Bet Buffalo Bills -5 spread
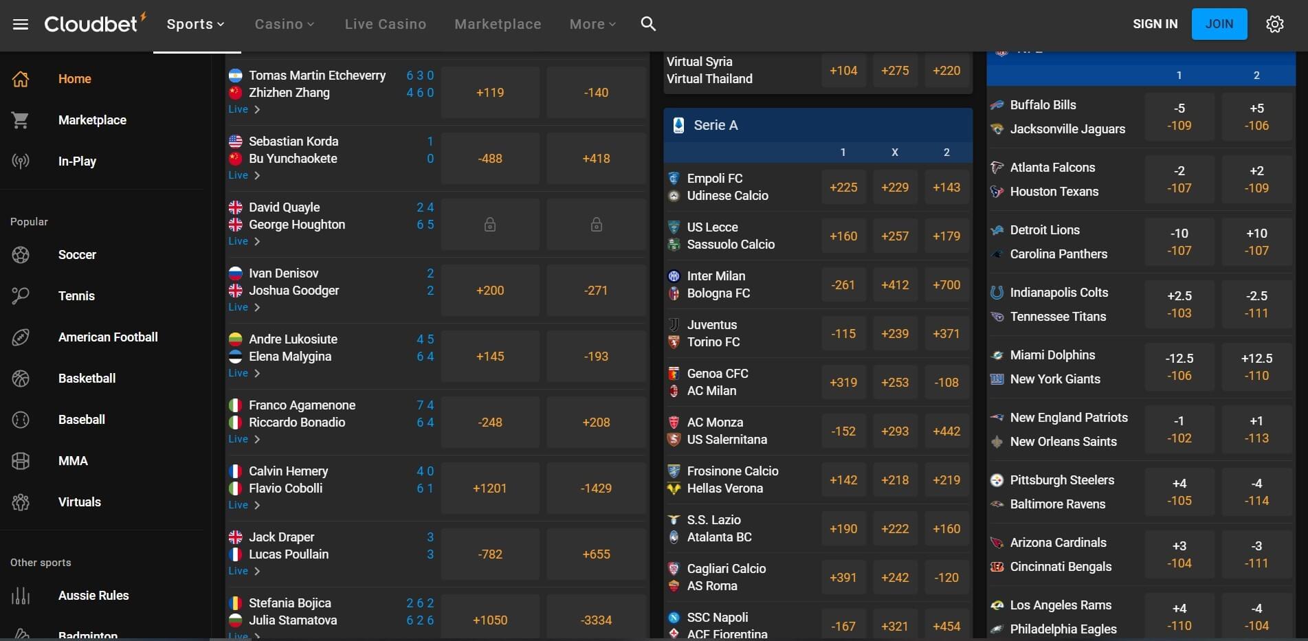This screenshot has width=1308, height=641. pos(1179,117)
